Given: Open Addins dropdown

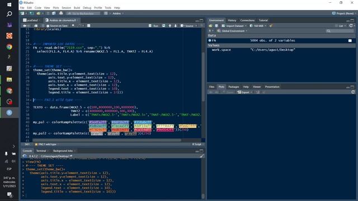Looking at the screenshot, I should (118, 13).
